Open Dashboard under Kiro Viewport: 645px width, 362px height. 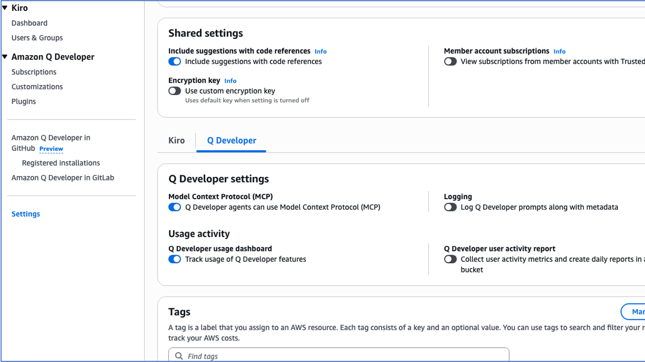point(30,23)
